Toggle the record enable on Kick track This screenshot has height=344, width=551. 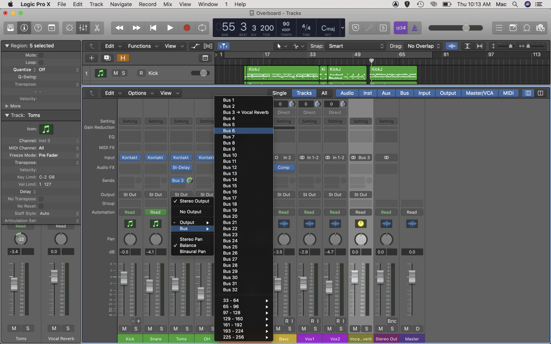click(x=141, y=73)
